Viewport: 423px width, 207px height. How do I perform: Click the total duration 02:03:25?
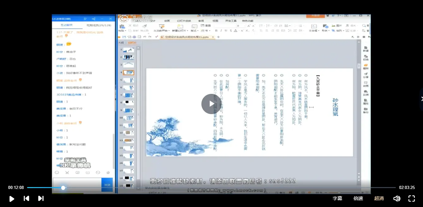(407, 188)
